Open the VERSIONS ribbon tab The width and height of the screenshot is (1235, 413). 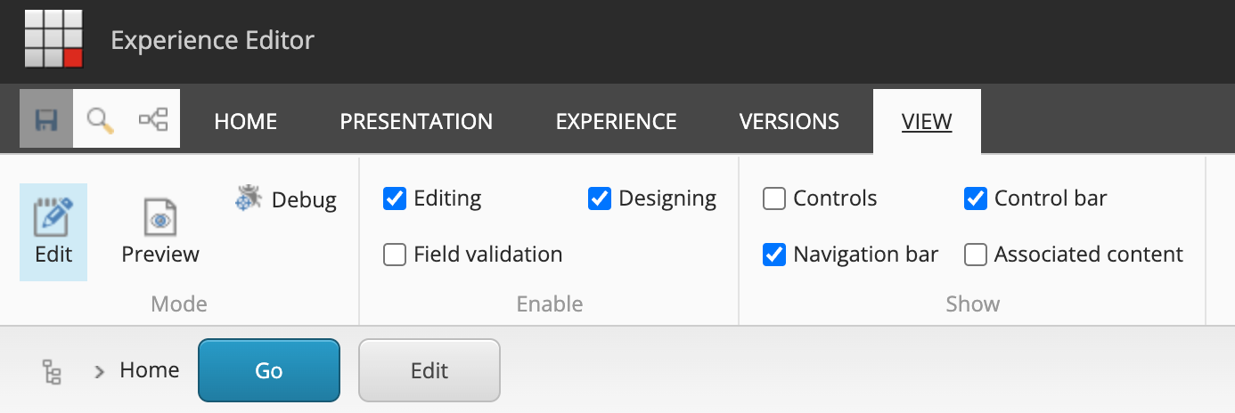(789, 121)
